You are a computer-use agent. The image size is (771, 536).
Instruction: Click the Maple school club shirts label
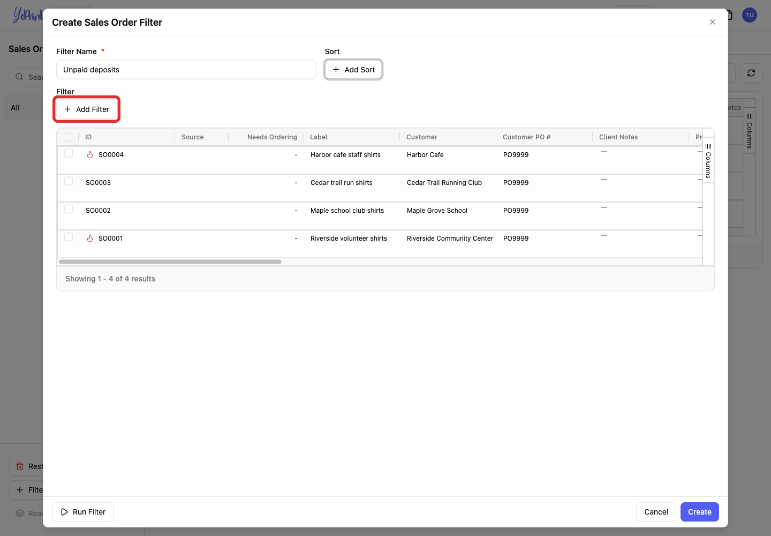tap(347, 211)
